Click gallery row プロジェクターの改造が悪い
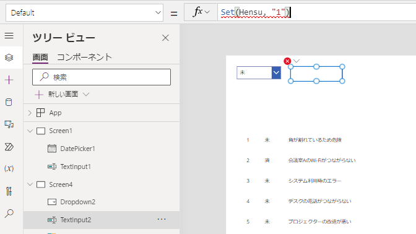 point(319,222)
